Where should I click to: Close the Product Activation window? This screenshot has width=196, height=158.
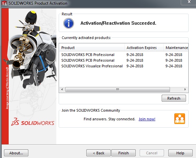click(189, 2)
